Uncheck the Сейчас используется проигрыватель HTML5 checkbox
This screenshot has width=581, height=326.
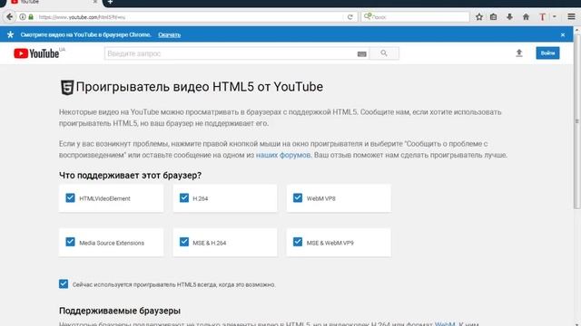point(64,283)
